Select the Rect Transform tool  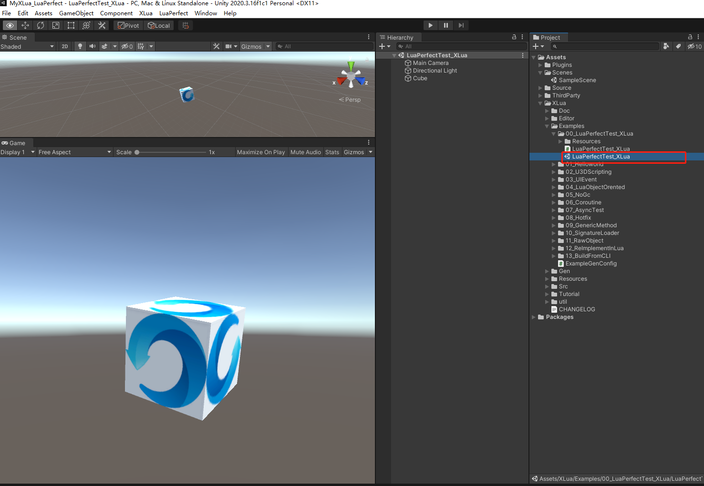(x=71, y=25)
